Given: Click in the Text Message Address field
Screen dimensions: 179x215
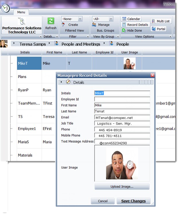Looking at the screenshot, I should pos(122,142).
